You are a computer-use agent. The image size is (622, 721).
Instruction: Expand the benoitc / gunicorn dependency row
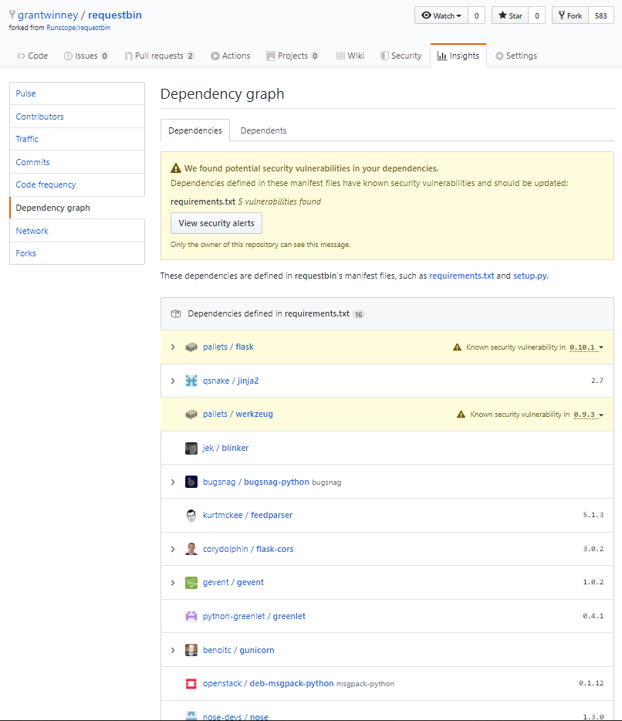point(173,650)
